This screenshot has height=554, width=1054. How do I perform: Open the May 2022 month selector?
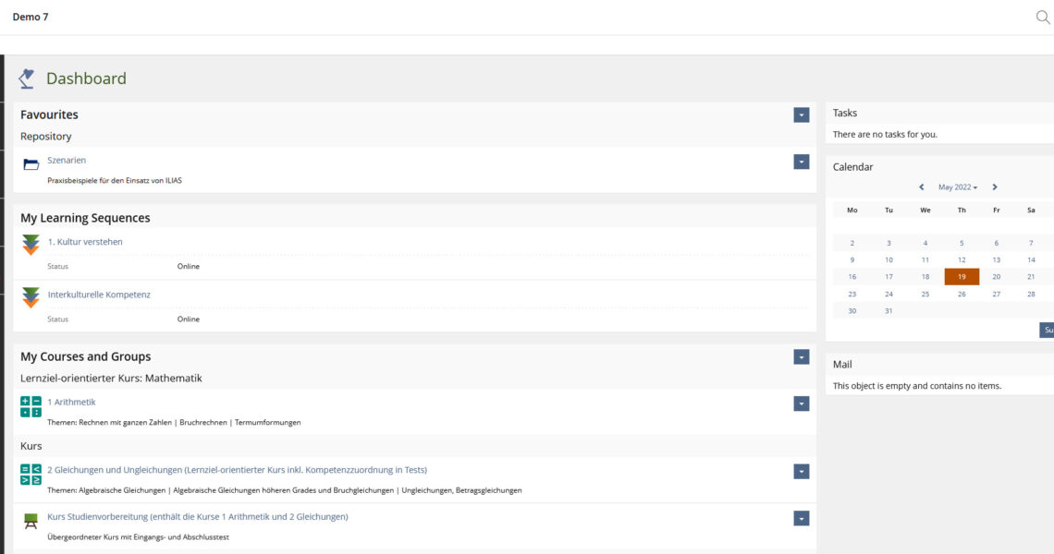(x=958, y=187)
